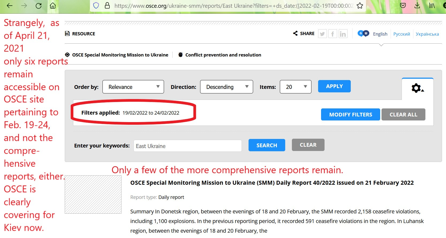Share on LinkedIn
Image resolution: width=446 pixels, height=238 pixels.
pyautogui.click(x=343, y=34)
